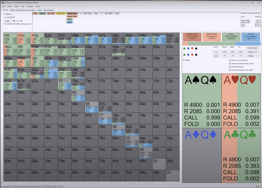Click the red heart suit in second row
This screenshot has width=262, height=188.
click(x=192, y=55)
